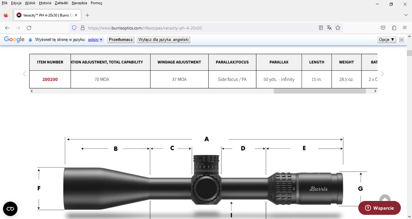Viewport: 412px width, 219px height.
Task: Click the PARALLAX/FOCUS column header
Action: pyautogui.click(x=232, y=62)
